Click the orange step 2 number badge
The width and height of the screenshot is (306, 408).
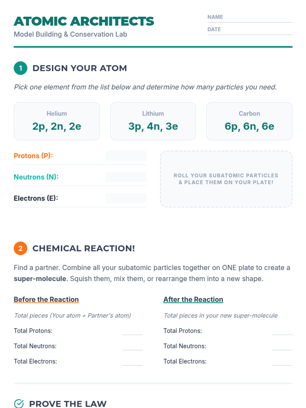[20, 248]
